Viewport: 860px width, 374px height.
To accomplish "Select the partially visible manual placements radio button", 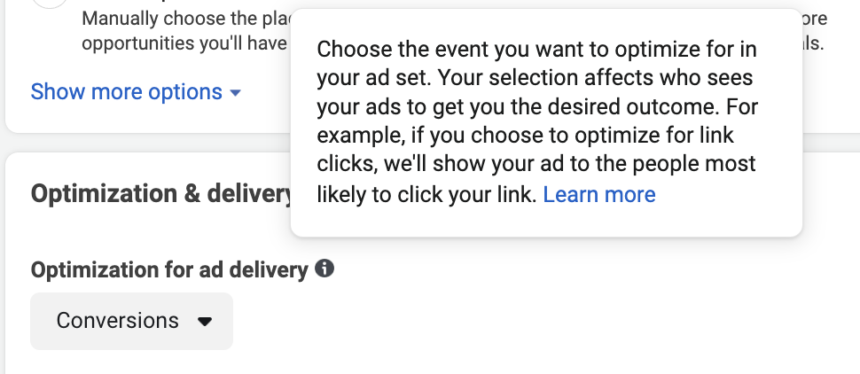I will pyautogui.click(x=50, y=3).
